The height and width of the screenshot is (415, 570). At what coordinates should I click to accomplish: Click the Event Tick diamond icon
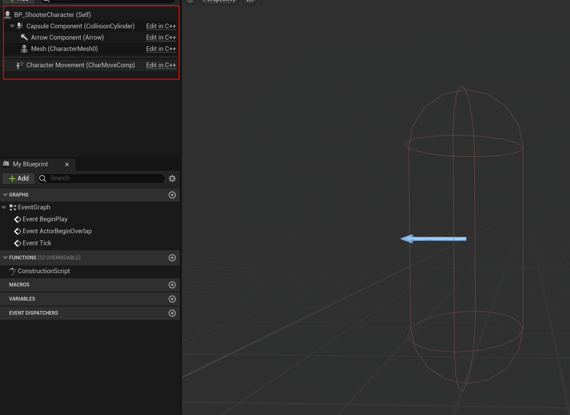point(18,243)
